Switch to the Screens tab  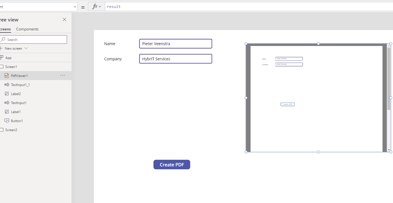(x=5, y=29)
